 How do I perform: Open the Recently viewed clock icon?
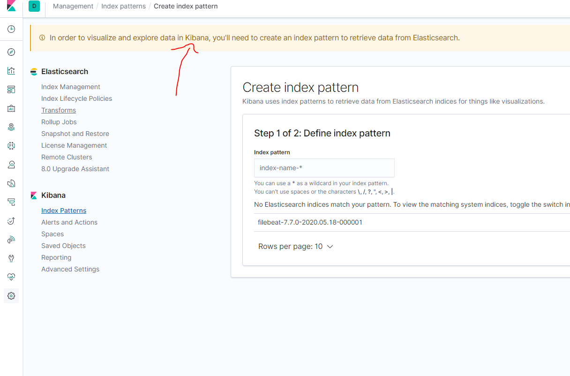click(11, 29)
